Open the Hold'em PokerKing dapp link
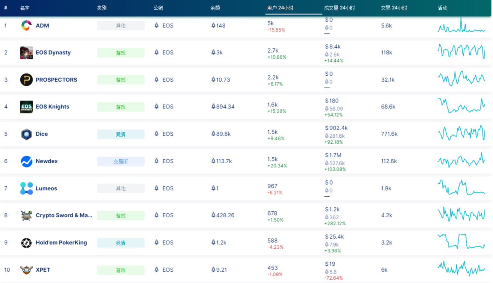 61,242
